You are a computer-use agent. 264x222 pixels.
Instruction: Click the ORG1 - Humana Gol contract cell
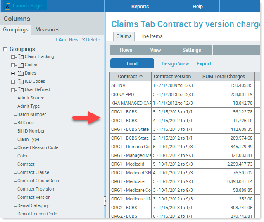click(x=131, y=147)
